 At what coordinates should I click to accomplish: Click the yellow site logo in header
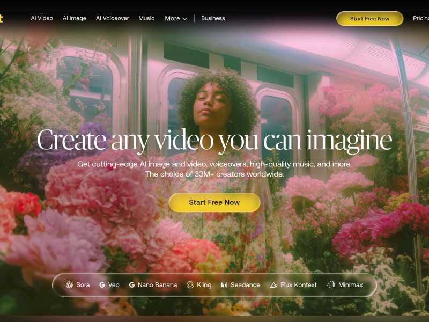coord(2,18)
